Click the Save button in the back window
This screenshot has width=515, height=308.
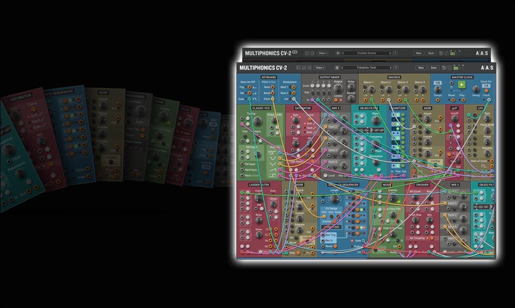click(x=431, y=53)
